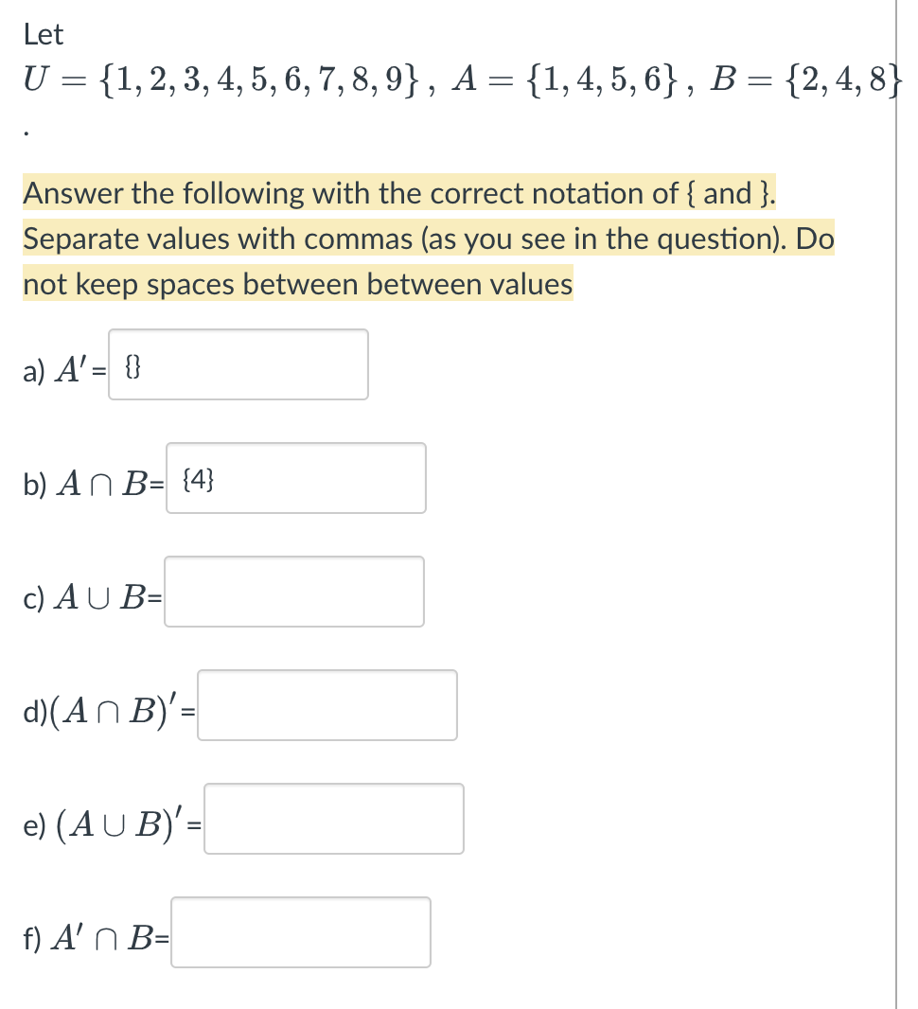The height and width of the screenshot is (1009, 918).
Task: Select the (A ∩ B)′ answer field
Action: [327, 705]
